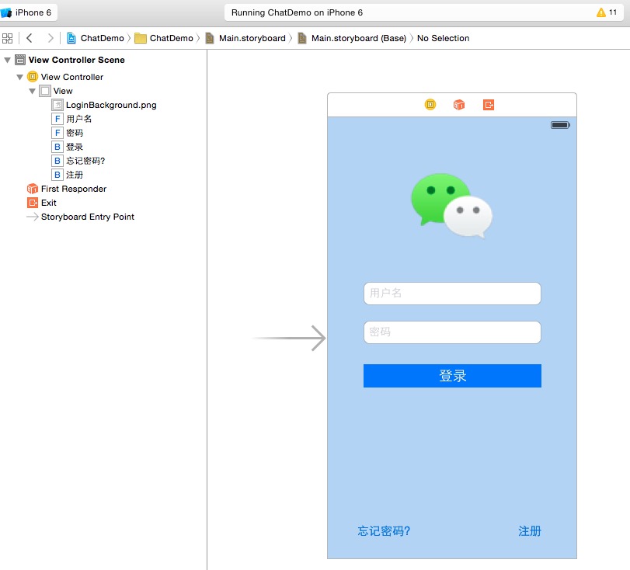Open the No Selection breadcrumb

coord(443,38)
